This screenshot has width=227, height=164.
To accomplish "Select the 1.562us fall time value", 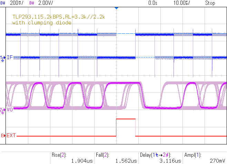I will tap(126, 161).
